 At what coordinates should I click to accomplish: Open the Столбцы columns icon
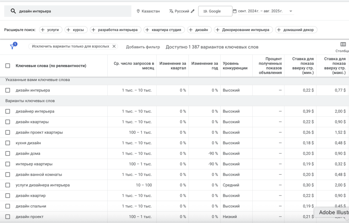tap(343, 45)
